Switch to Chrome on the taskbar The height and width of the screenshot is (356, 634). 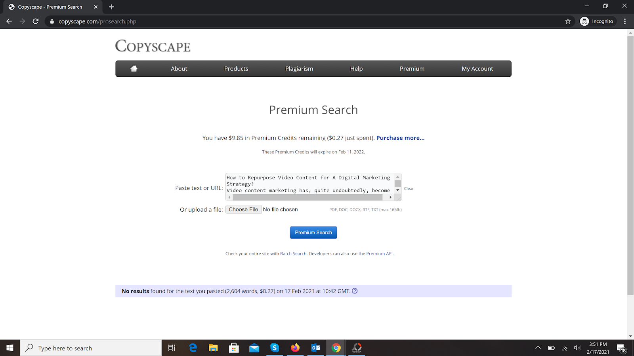click(336, 348)
